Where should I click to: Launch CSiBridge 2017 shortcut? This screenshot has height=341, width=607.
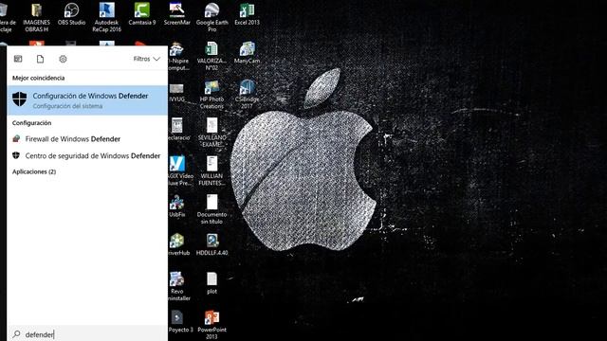click(247, 95)
